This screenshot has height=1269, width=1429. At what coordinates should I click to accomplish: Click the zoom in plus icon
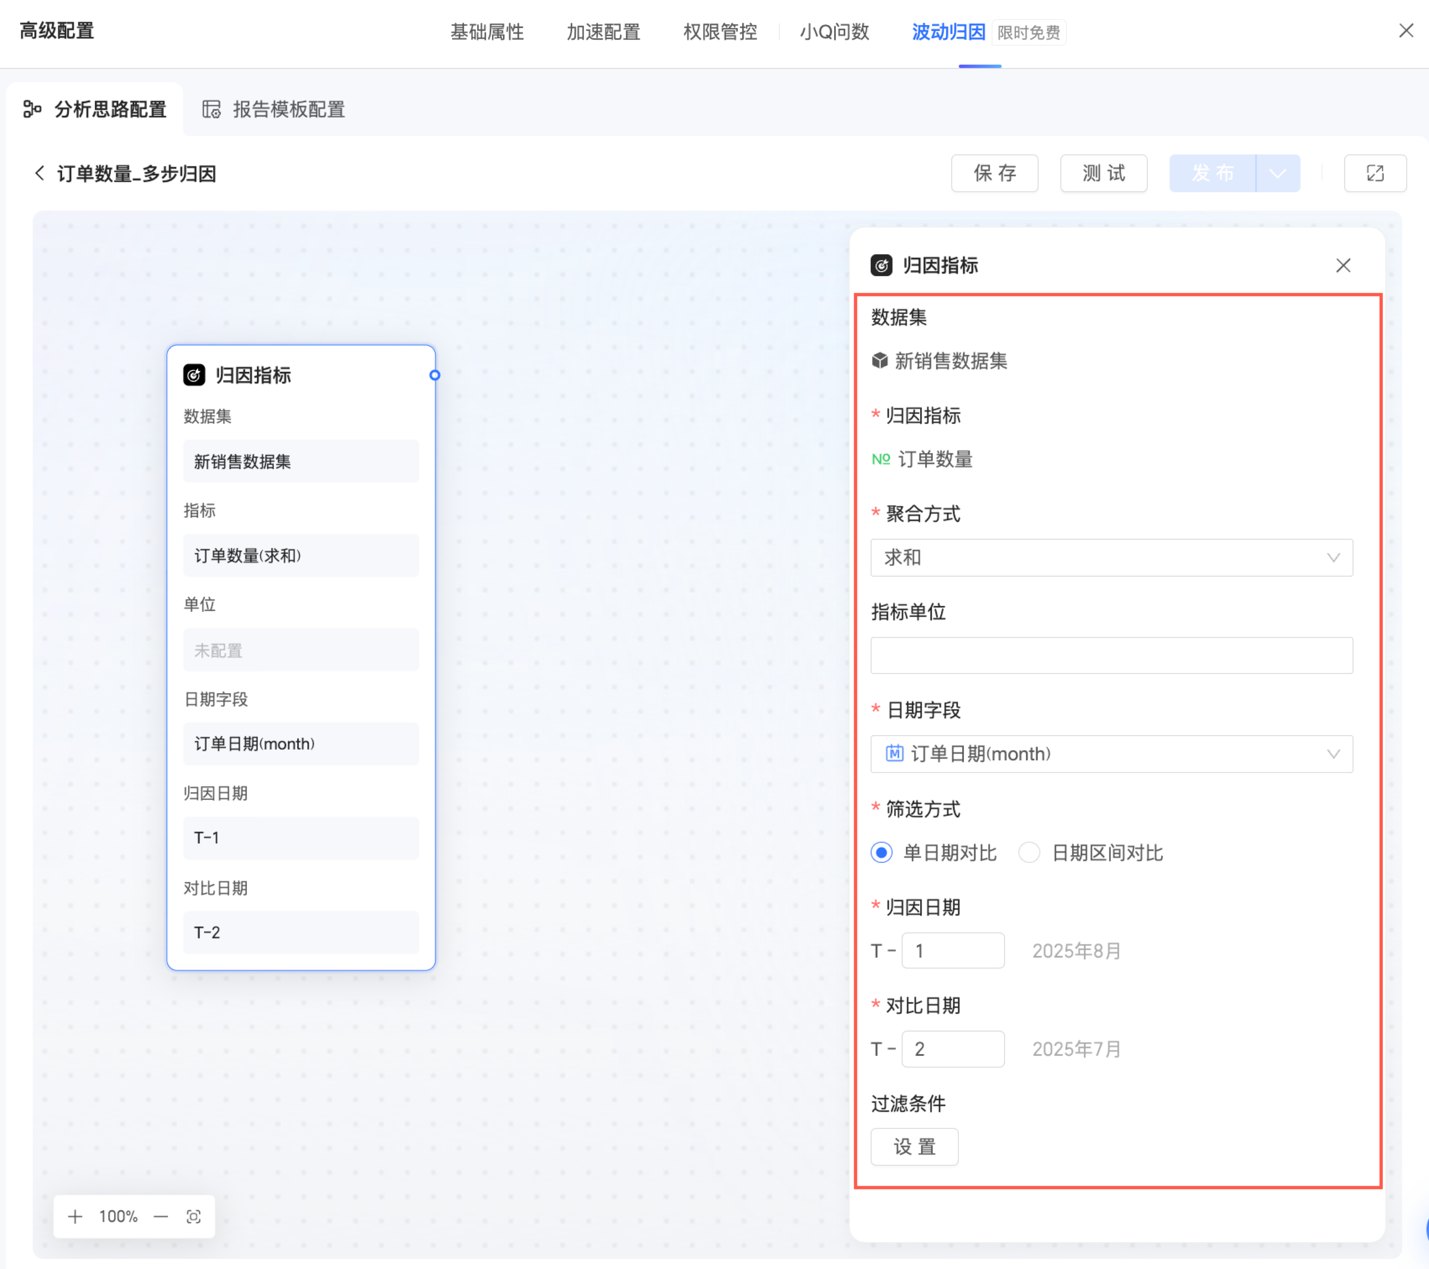pos(76,1217)
